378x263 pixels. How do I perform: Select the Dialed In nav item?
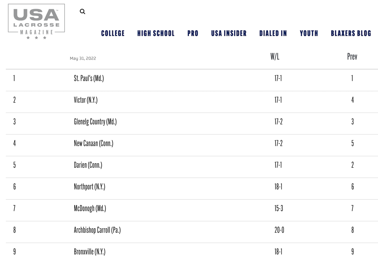tap(273, 33)
